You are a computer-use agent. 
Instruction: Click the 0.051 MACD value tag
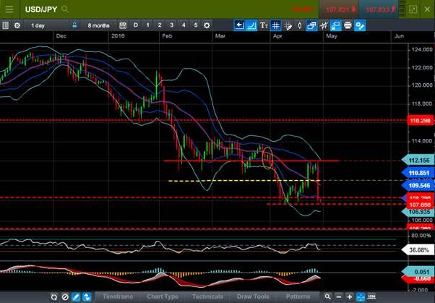(418, 271)
